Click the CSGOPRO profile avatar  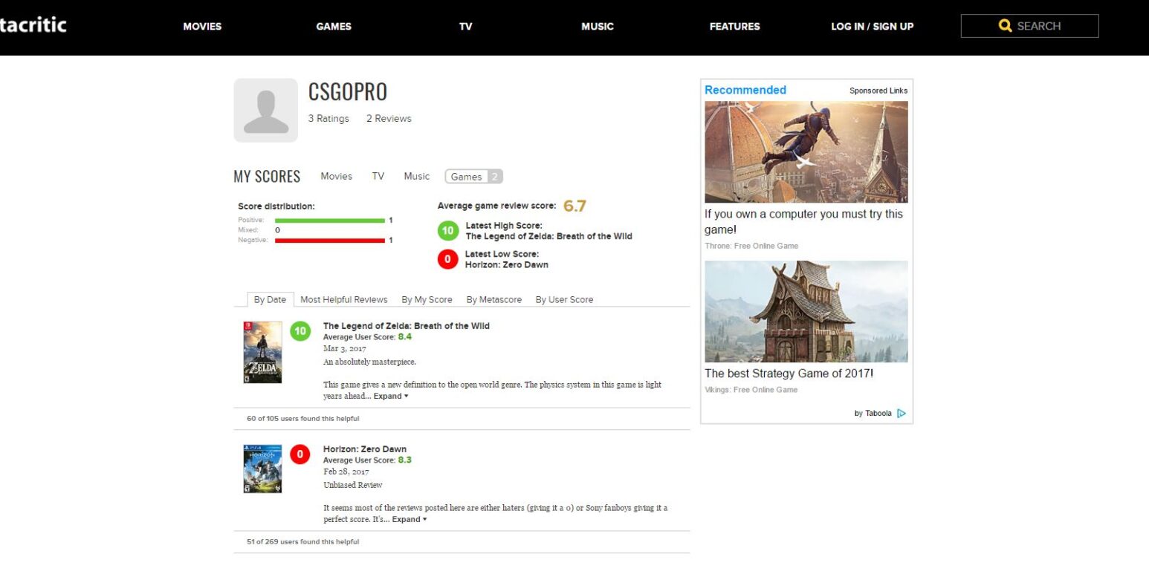click(x=265, y=110)
